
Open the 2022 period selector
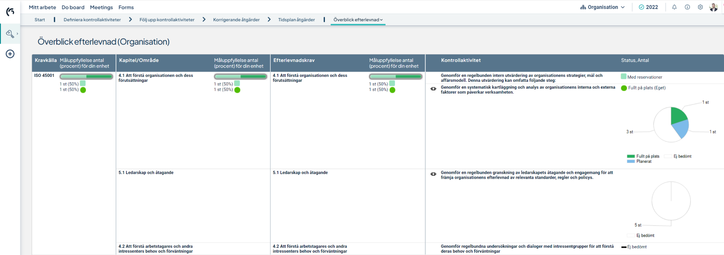(x=648, y=7)
